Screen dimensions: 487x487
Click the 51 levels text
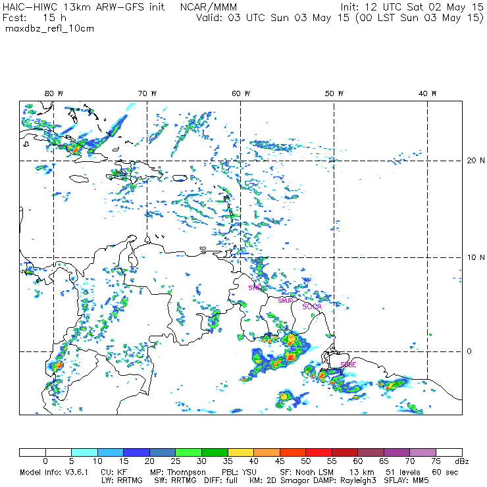click(x=403, y=473)
